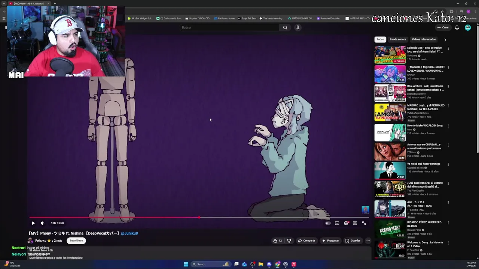Select the Banda sonora chip
This screenshot has width=479, height=269.
[398, 39]
